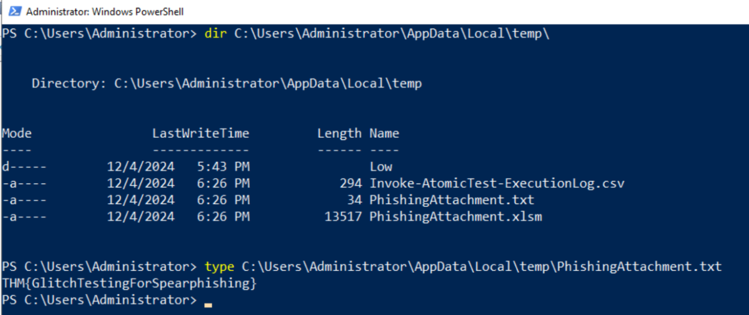
Task: Click the Mode column header
Action: (x=17, y=133)
